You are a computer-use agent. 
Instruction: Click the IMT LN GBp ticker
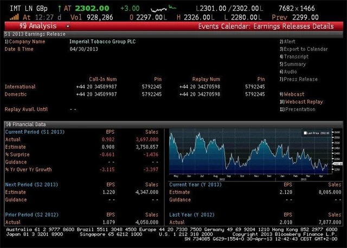29,9
